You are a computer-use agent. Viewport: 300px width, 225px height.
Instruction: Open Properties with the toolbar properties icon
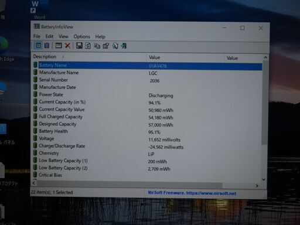coord(106,46)
